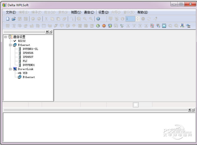Click the greyed 窗口(W) menu

point(129,12)
